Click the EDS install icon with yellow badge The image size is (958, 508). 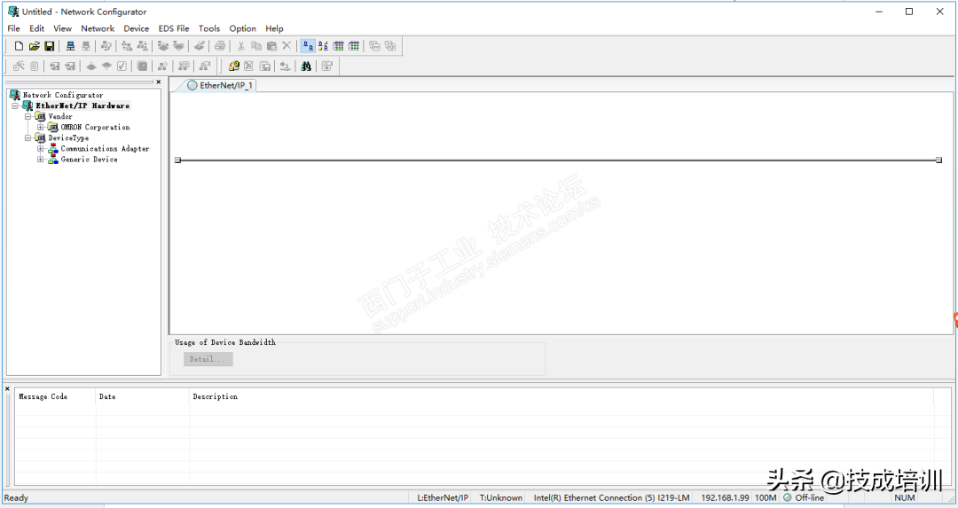[233, 66]
